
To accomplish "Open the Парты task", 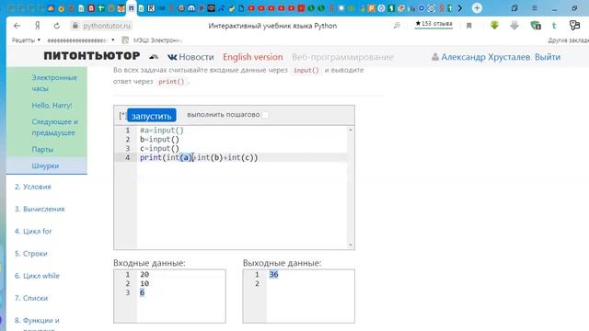I will point(42,149).
